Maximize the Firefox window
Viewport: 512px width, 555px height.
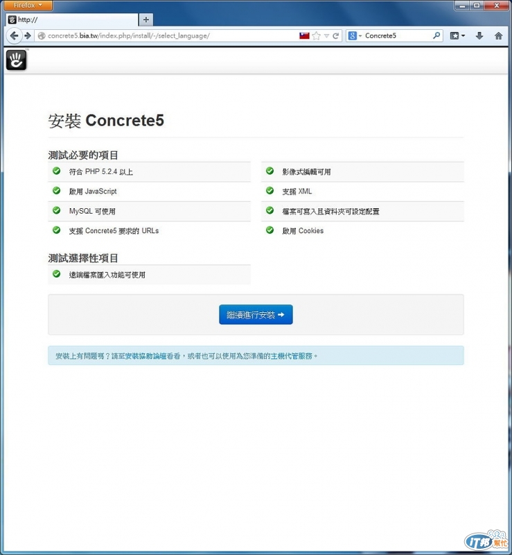pyautogui.click(x=477, y=6)
